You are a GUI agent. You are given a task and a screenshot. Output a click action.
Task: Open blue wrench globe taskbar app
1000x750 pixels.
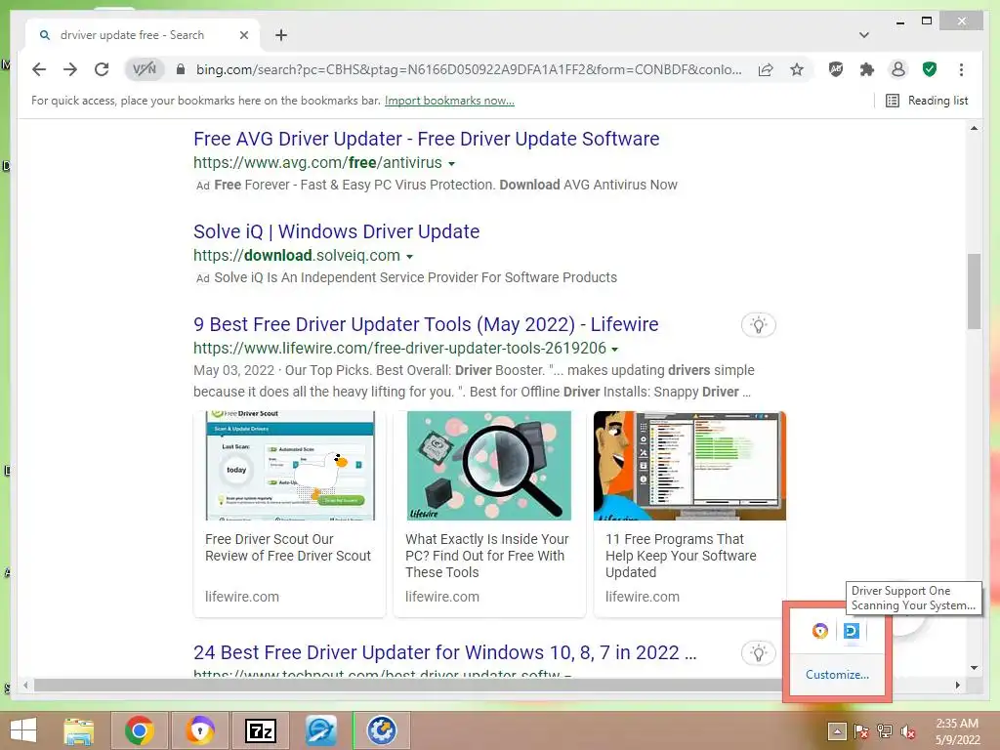click(320, 730)
